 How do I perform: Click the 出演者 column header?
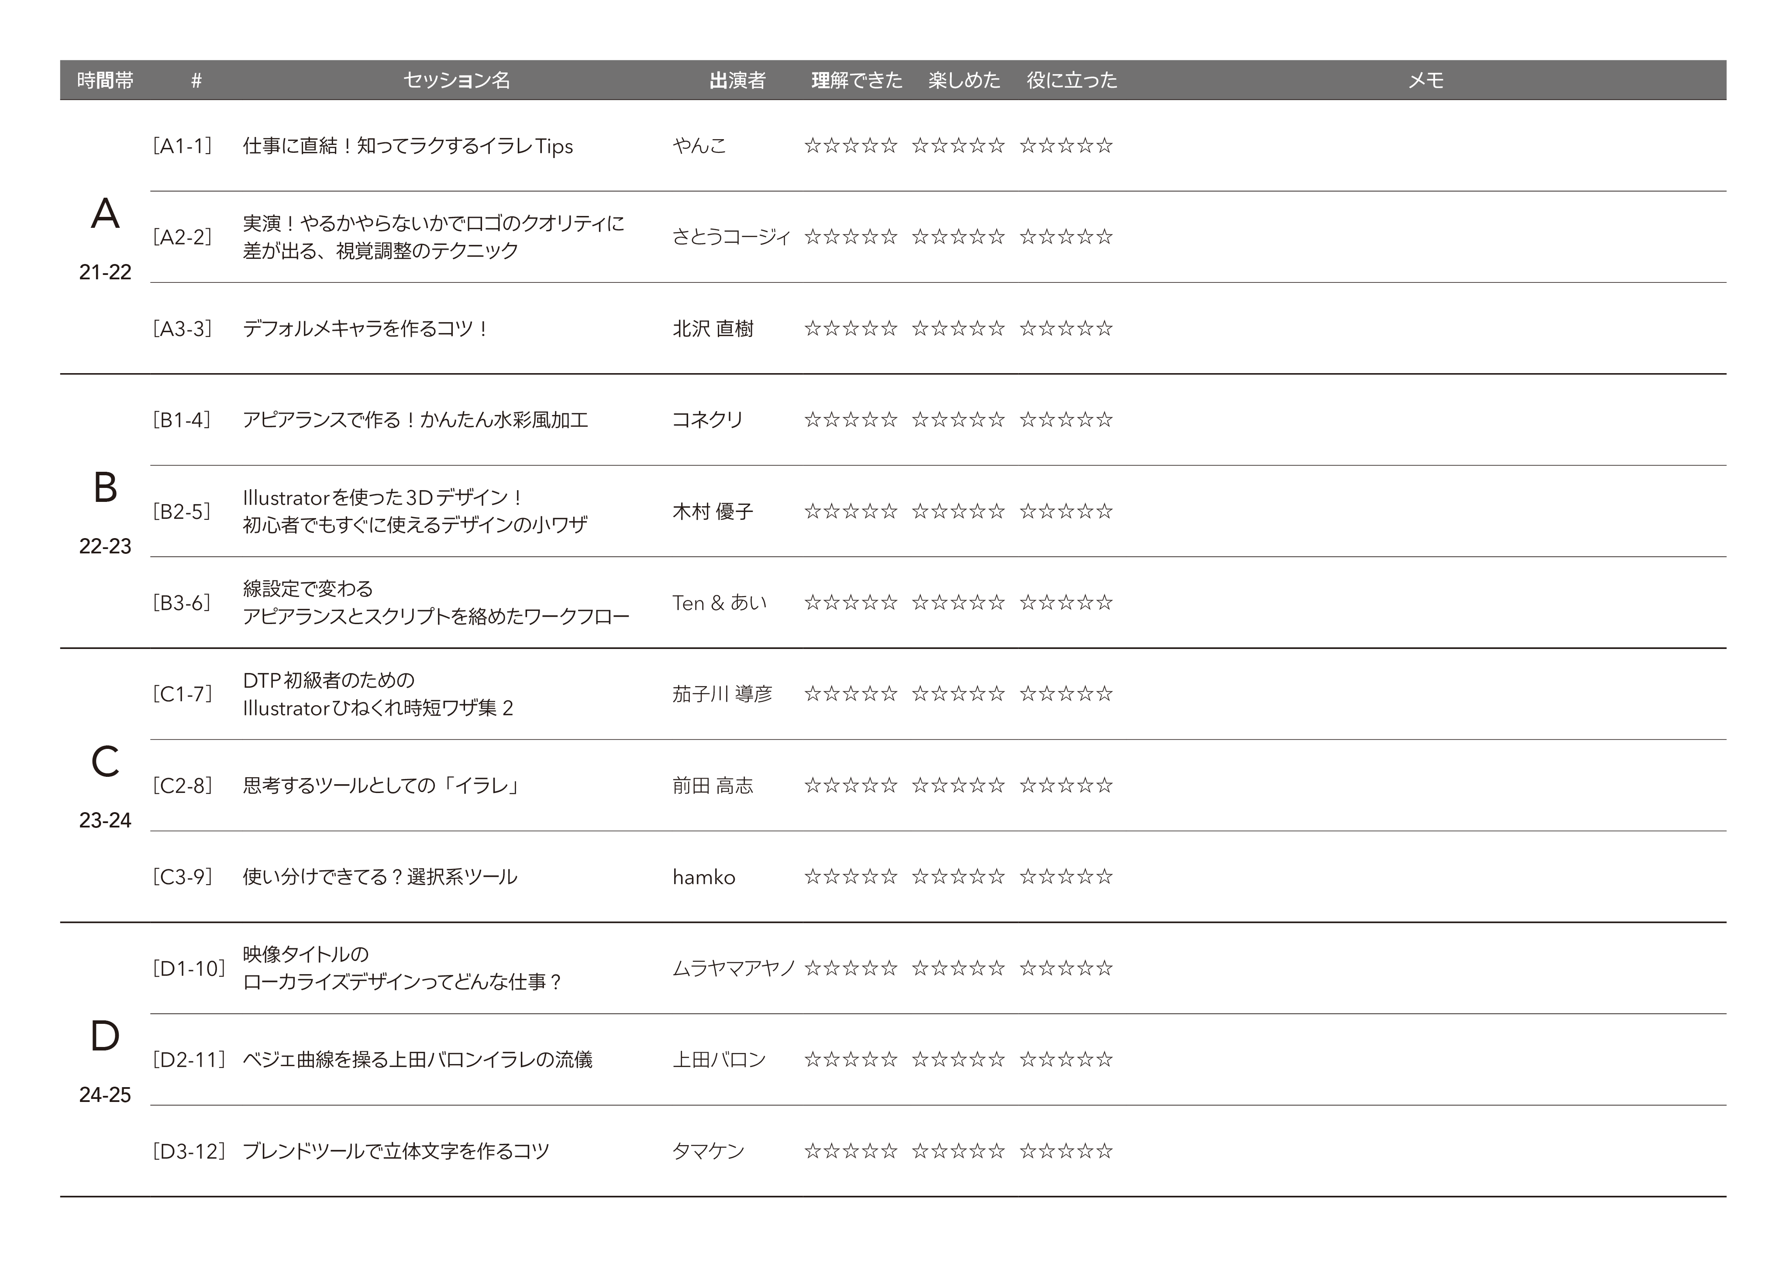tap(737, 80)
